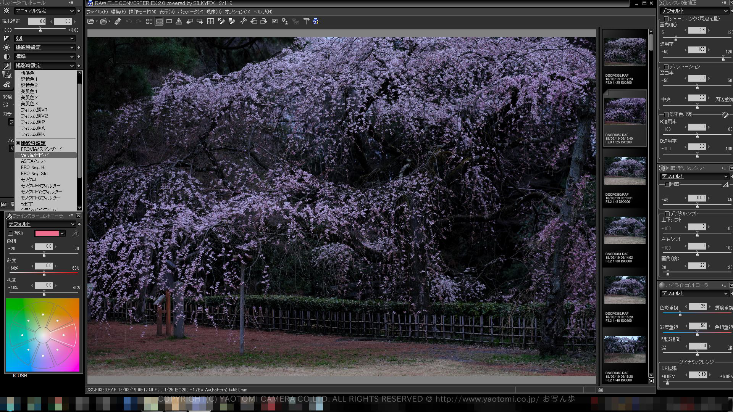Screen dimensions: 733x412
Task: Select セピア color mode
Action: click(x=46, y=204)
